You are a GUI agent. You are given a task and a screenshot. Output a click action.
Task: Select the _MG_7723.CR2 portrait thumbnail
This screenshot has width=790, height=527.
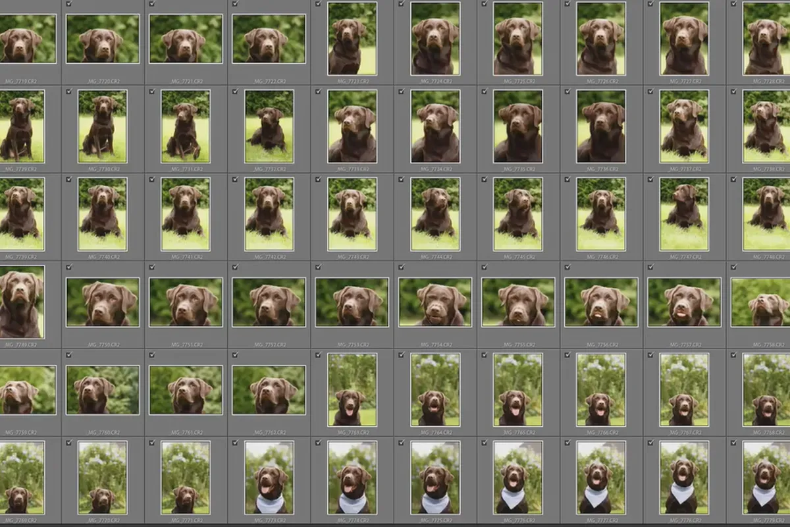[352, 38]
